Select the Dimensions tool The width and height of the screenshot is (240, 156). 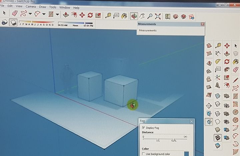(218, 53)
